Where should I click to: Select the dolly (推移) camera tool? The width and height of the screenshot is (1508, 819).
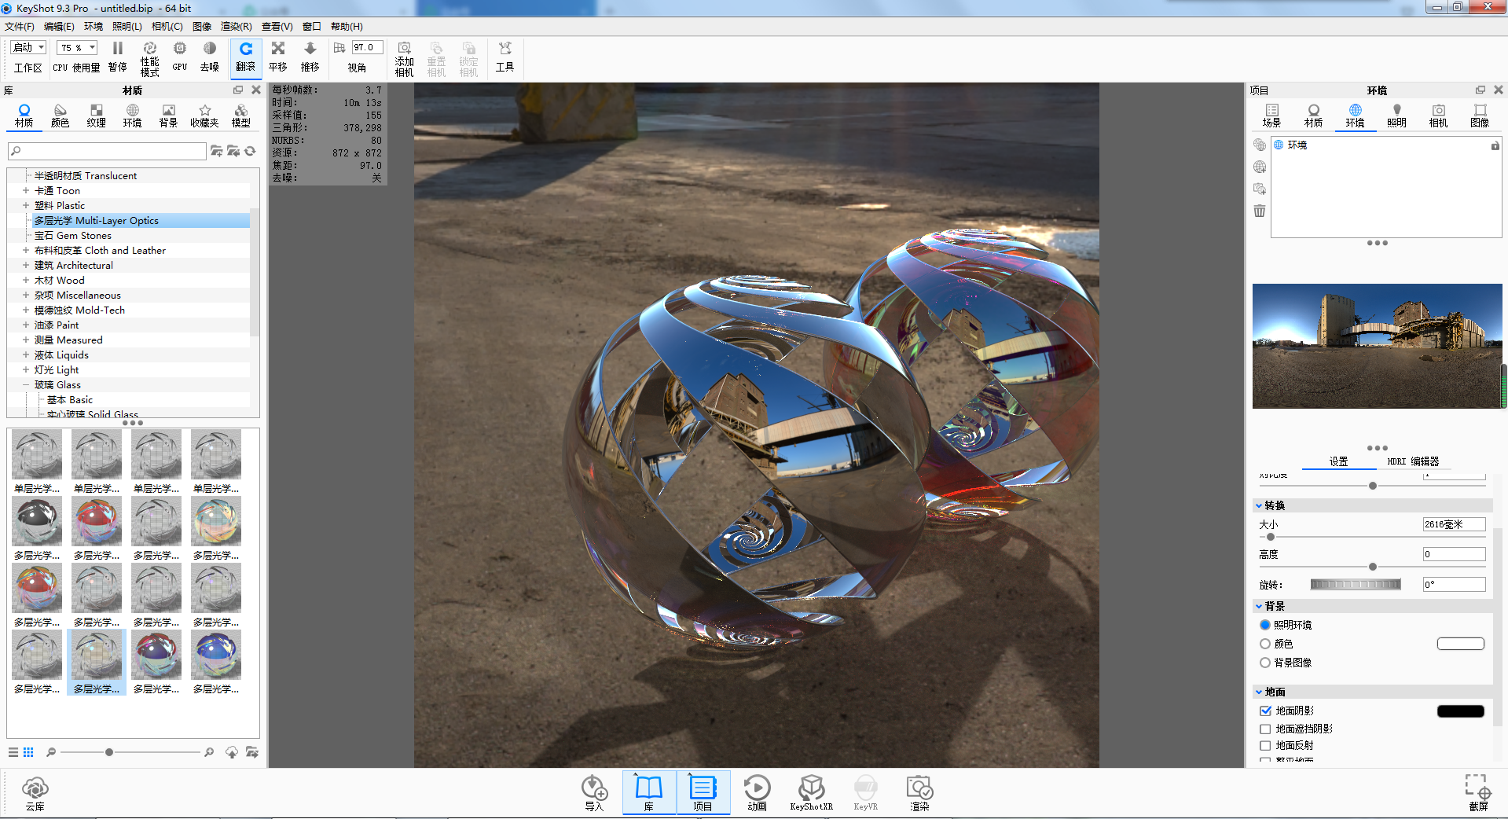[x=310, y=57]
